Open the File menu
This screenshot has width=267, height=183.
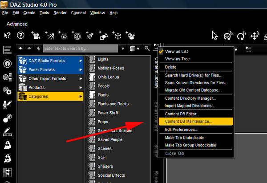point(5,13)
